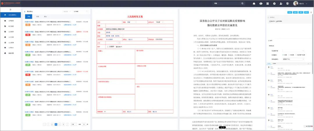Open the second sidebar item below home entry
This screenshot has height=131, width=314.
tap(10, 21)
